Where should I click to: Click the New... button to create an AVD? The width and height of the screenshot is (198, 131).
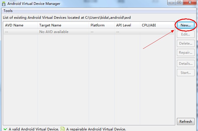click(x=186, y=25)
